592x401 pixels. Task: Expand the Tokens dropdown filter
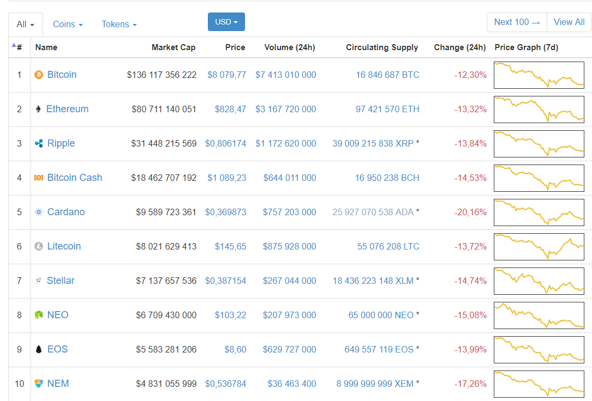(119, 25)
